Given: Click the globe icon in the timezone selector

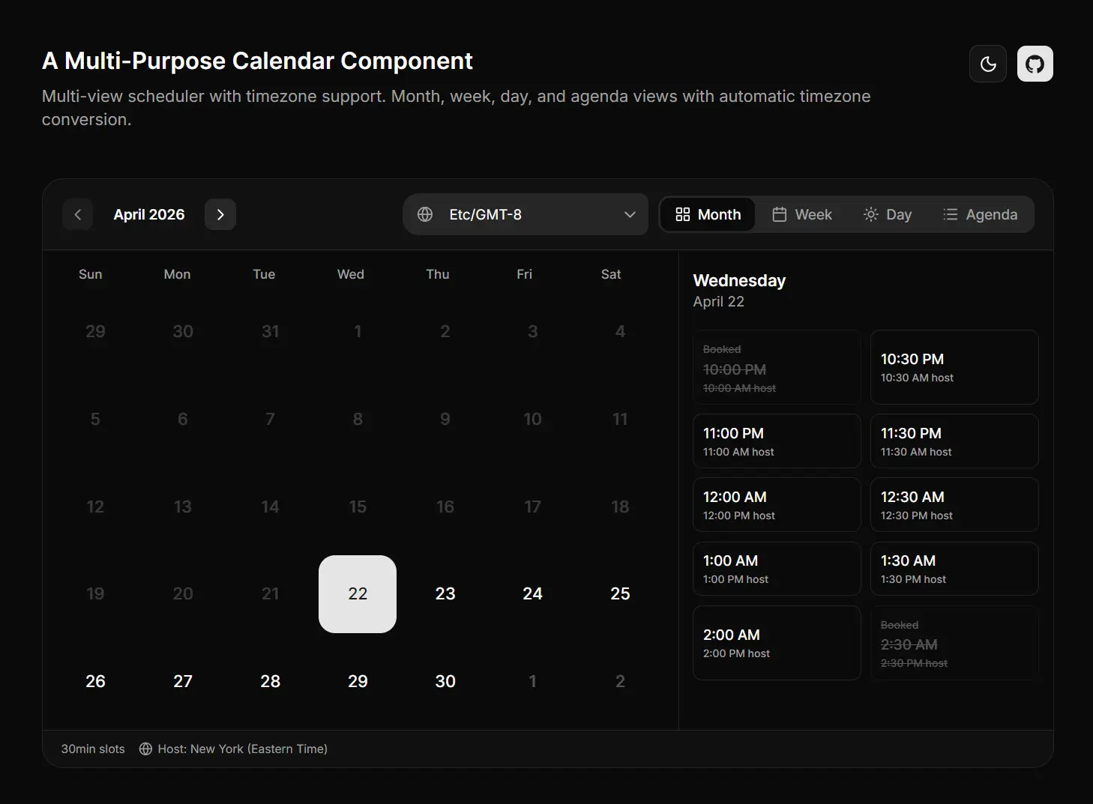Looking at the screenshot, I should 424,214.
